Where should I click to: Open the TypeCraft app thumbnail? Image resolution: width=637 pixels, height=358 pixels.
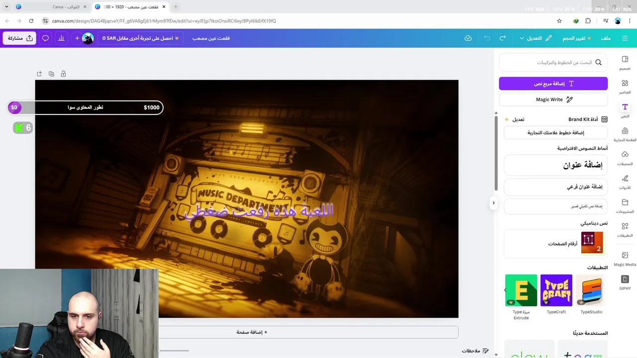point(556,290)
